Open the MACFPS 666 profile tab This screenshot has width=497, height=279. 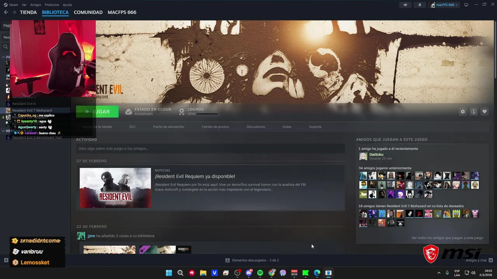pyautogui.click(x=122, y=12)
